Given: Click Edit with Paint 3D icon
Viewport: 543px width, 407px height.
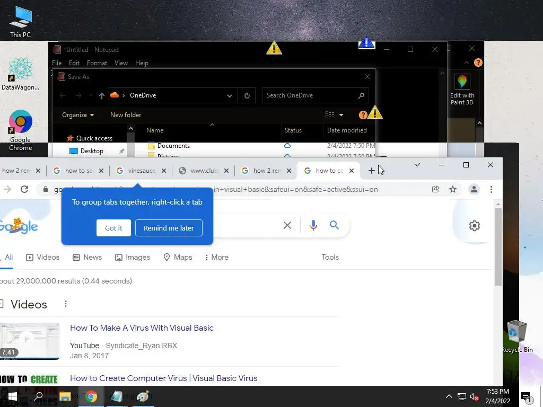Looking at the screenshot, I should (x=462, y=89).
